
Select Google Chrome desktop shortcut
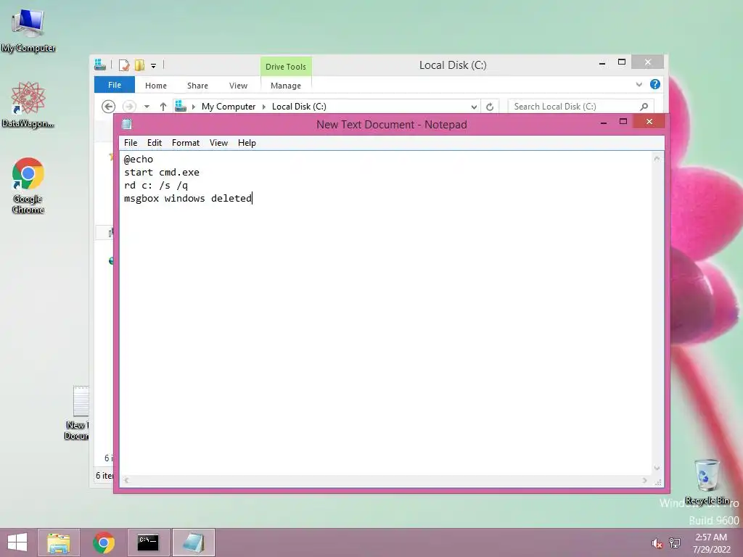tap(28, 186)
